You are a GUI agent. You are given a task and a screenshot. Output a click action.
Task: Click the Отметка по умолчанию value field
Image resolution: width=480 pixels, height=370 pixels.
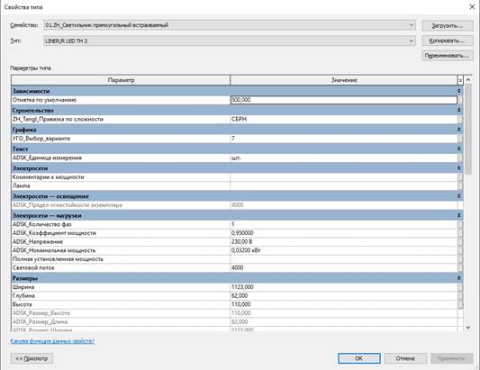click(x=343, y=100)
